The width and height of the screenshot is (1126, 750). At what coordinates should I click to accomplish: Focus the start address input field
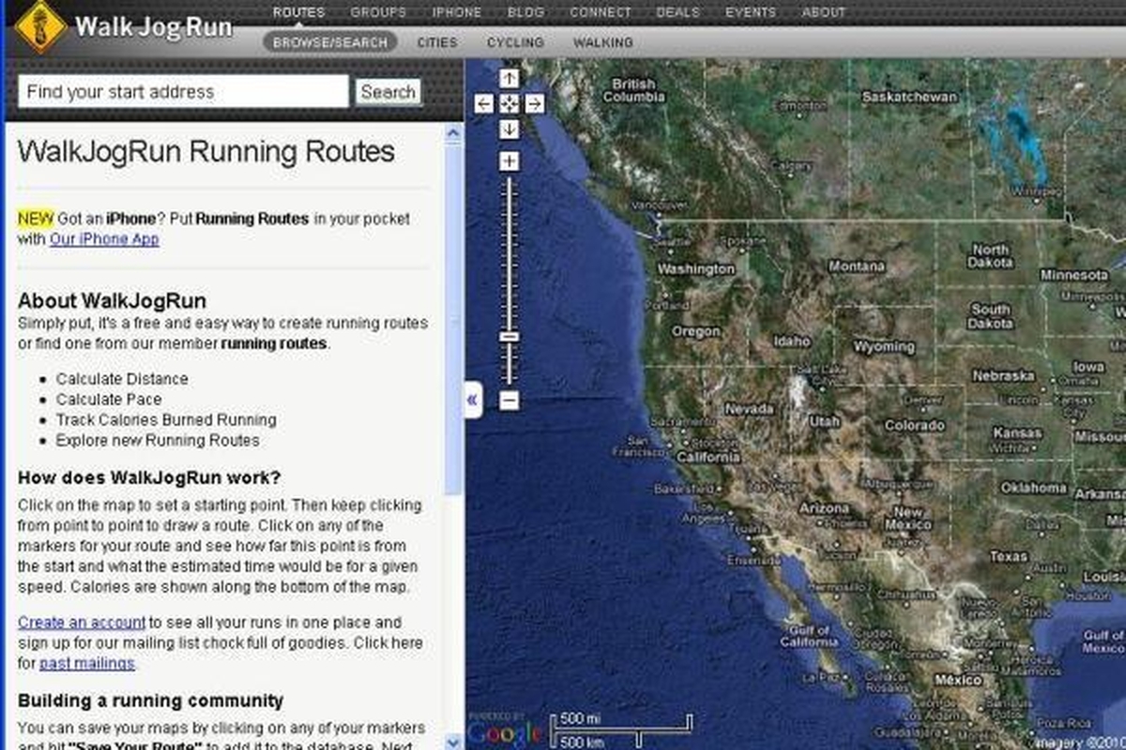coord(183,92)
